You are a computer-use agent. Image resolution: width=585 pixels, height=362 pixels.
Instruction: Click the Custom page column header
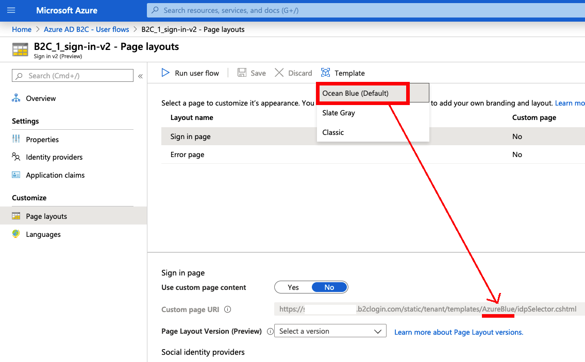point(534,117)
